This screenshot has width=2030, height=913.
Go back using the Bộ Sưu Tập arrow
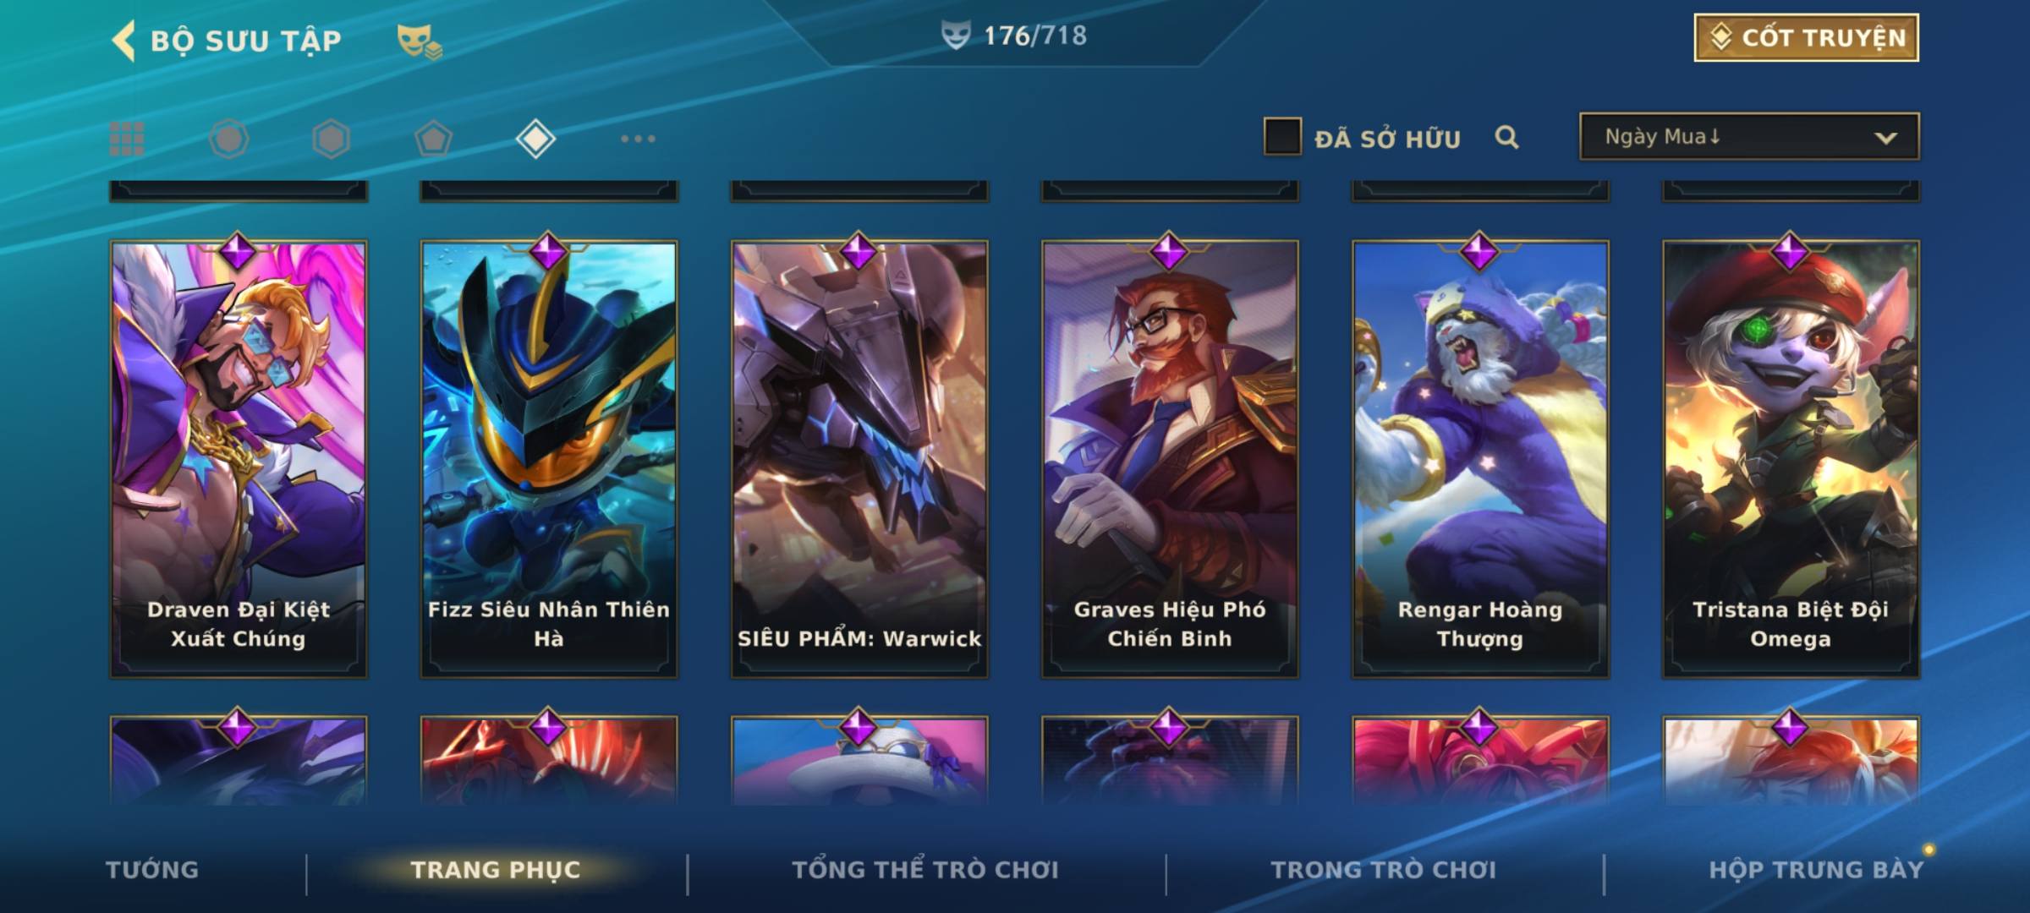[x=123, y=41]
